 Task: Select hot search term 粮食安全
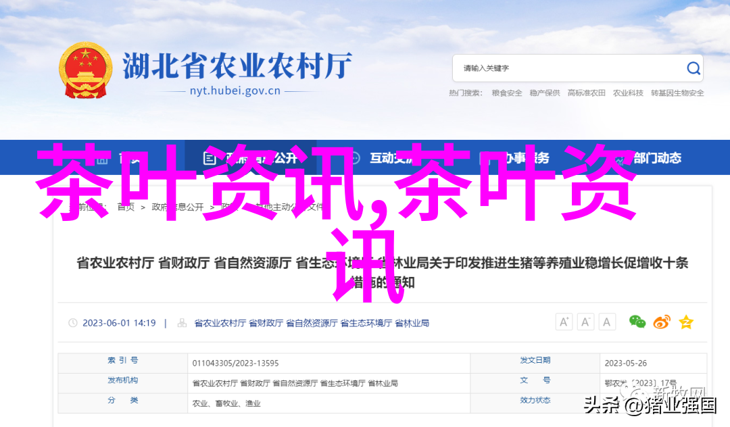pyautogui.click(x=507, y=93)
